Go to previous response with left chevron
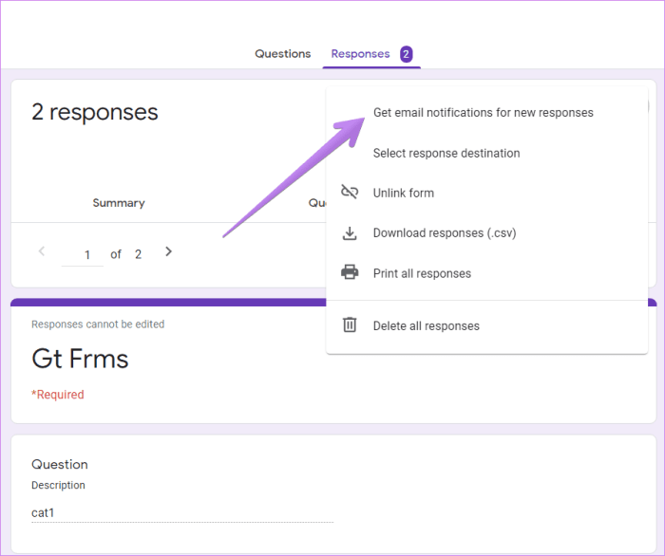The width and height of the screenshot is (665, 556). 42,251
